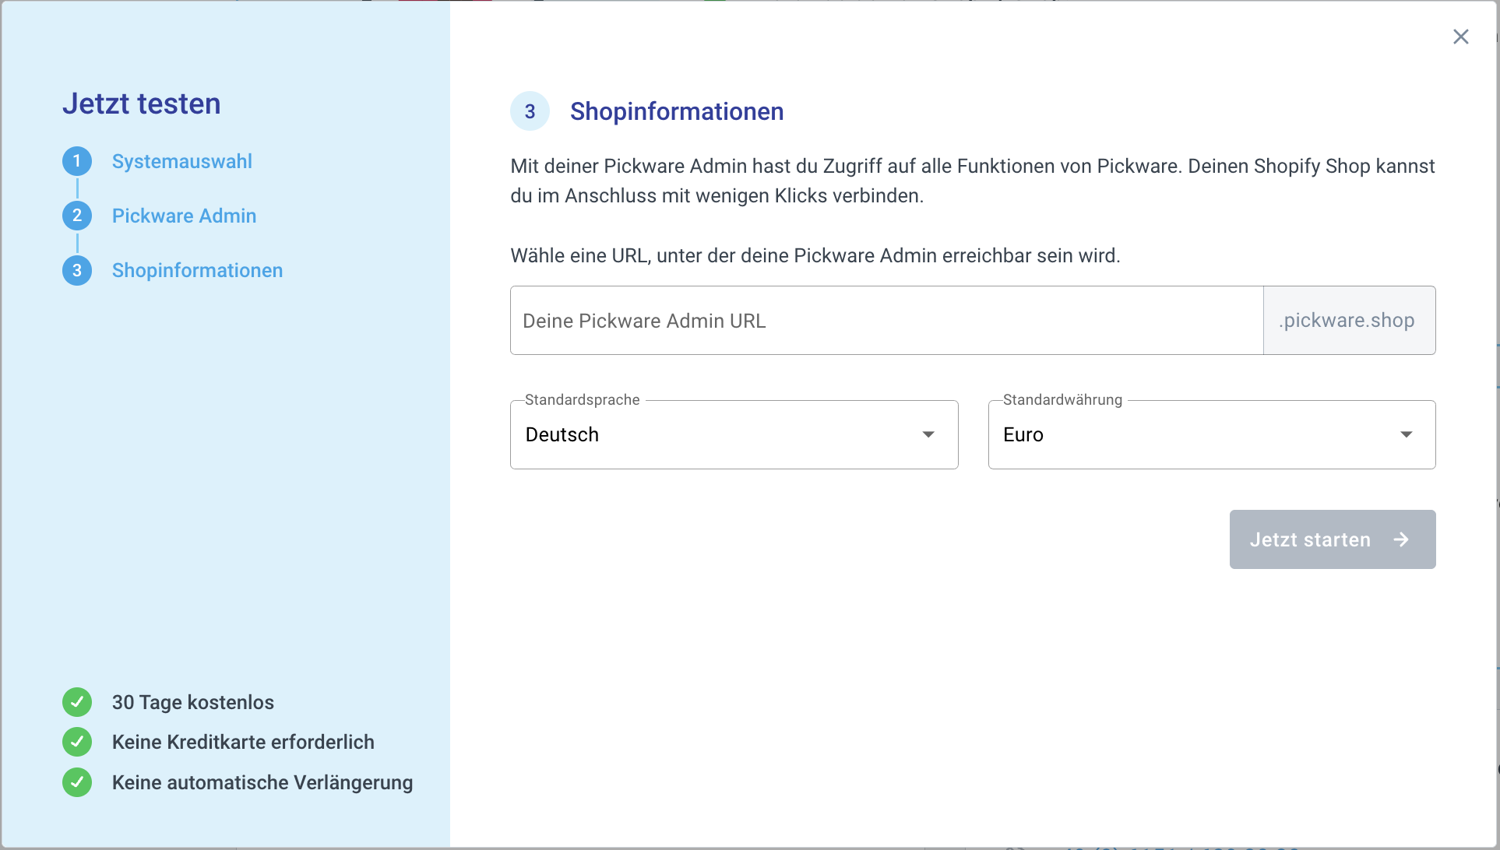
Task: Click the Jetzt starten button
Action: (x=1332, y=539)
